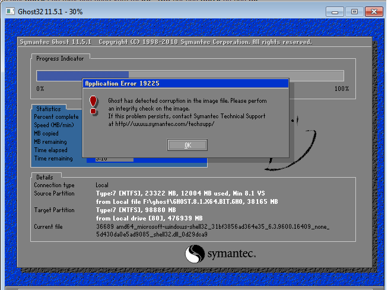The height and width of the screenshot is (290, 391).
Task: Close the Ghost32 window
Action: [x=374, y=12]
